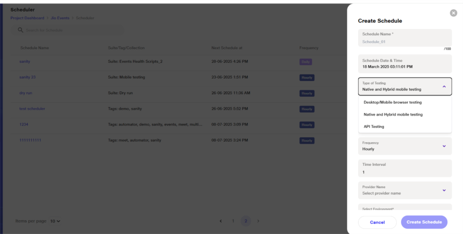Image resolution: width=463 pixels, height=234 pixels.
Task: Click the Next Schedule at column header
Action: click(x=227, y=48)
